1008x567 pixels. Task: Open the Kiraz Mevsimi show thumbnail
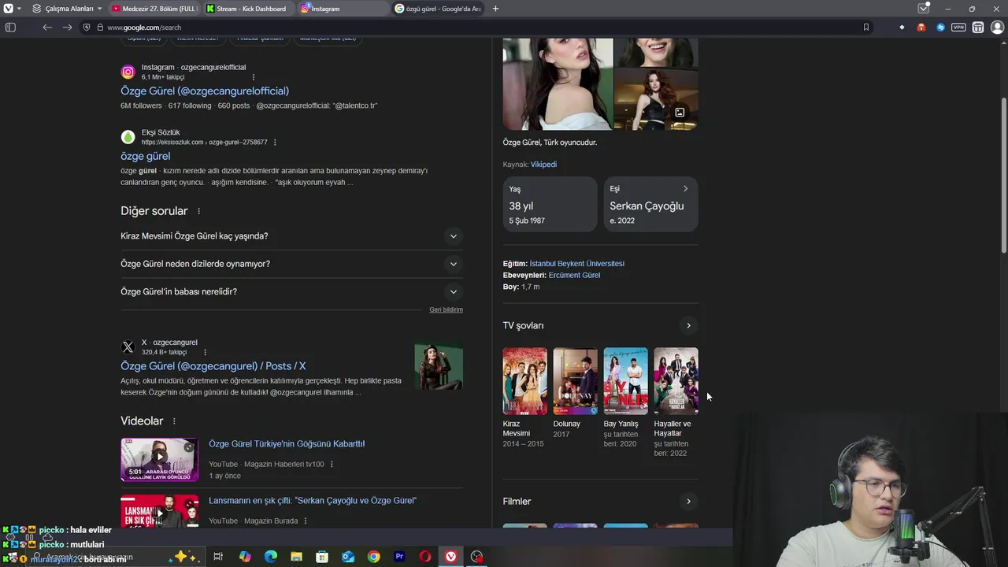[x=524, y=381]
